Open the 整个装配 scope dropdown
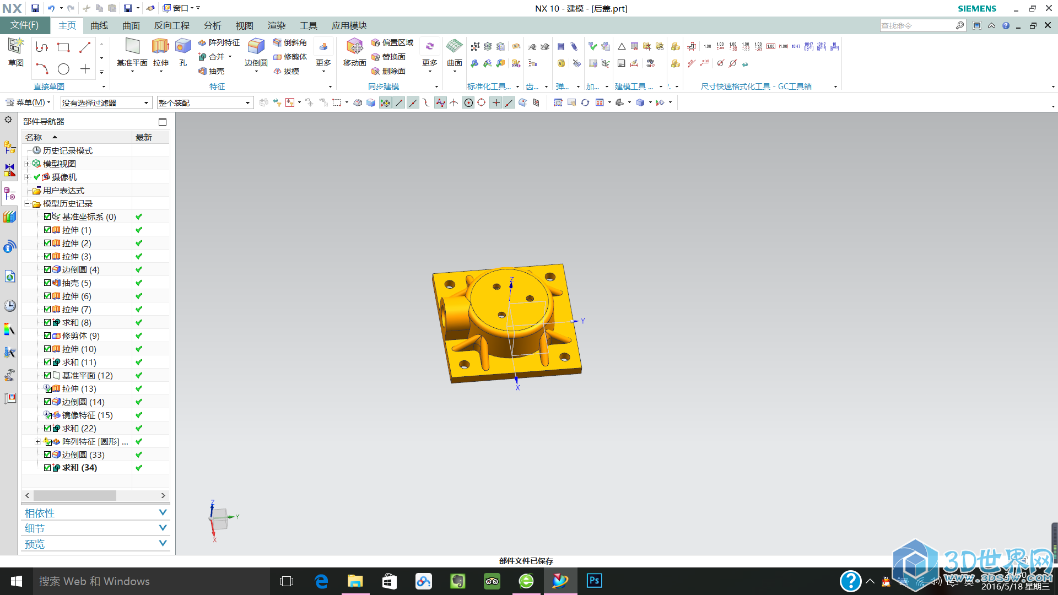 (x=204, y=103)
